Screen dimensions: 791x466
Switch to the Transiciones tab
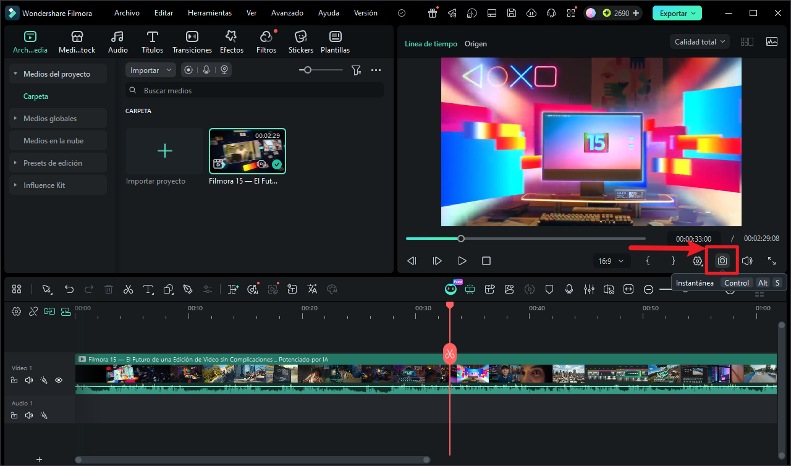tap(192, 42)
